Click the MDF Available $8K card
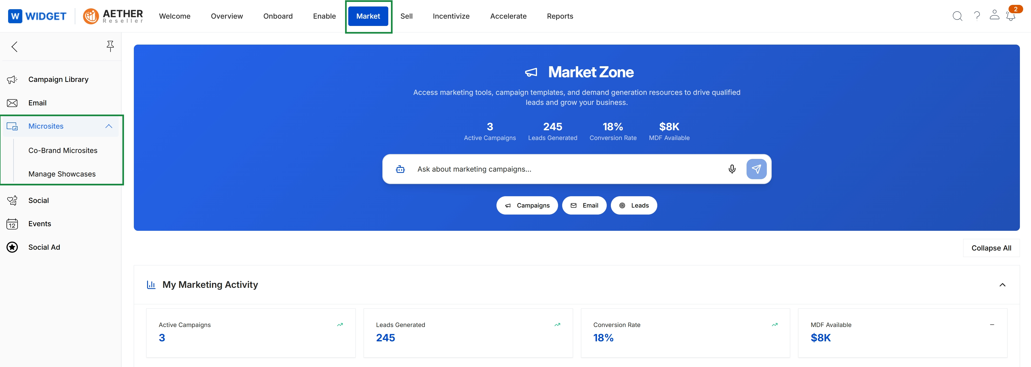This screenshot has width=1031, height=367. (x=903, y=333)
